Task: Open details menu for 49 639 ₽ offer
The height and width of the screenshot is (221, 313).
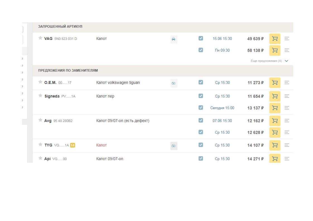Action: point(287,38)
